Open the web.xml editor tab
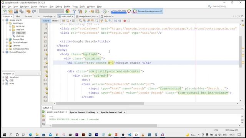The image size is (246, 138). tap(107, 16)
